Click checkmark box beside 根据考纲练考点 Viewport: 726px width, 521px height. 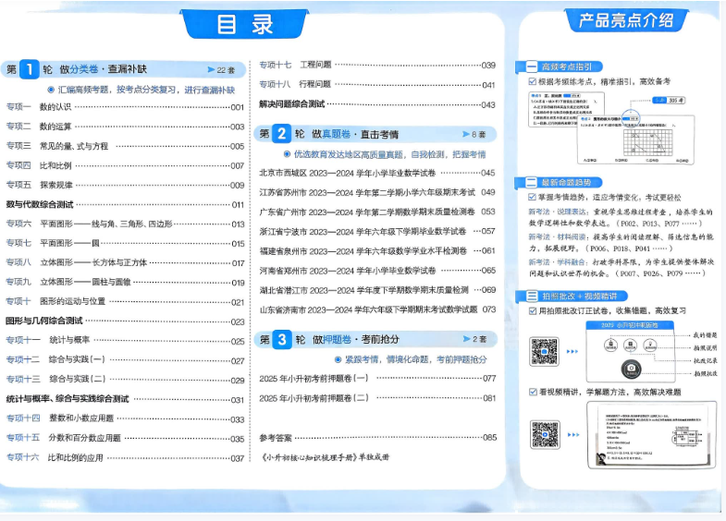(533, 81)
